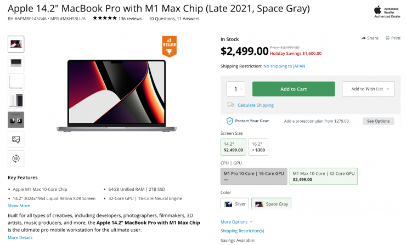The height and width of the screenshot is (245, 406).
Task: Select the M1 Pro 10-Core CPU option
Action: click(x=253, y=176)
